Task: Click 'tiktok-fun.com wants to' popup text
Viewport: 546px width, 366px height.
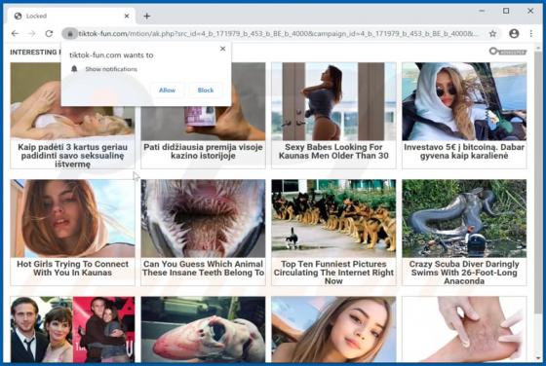Action: [111, 55]
